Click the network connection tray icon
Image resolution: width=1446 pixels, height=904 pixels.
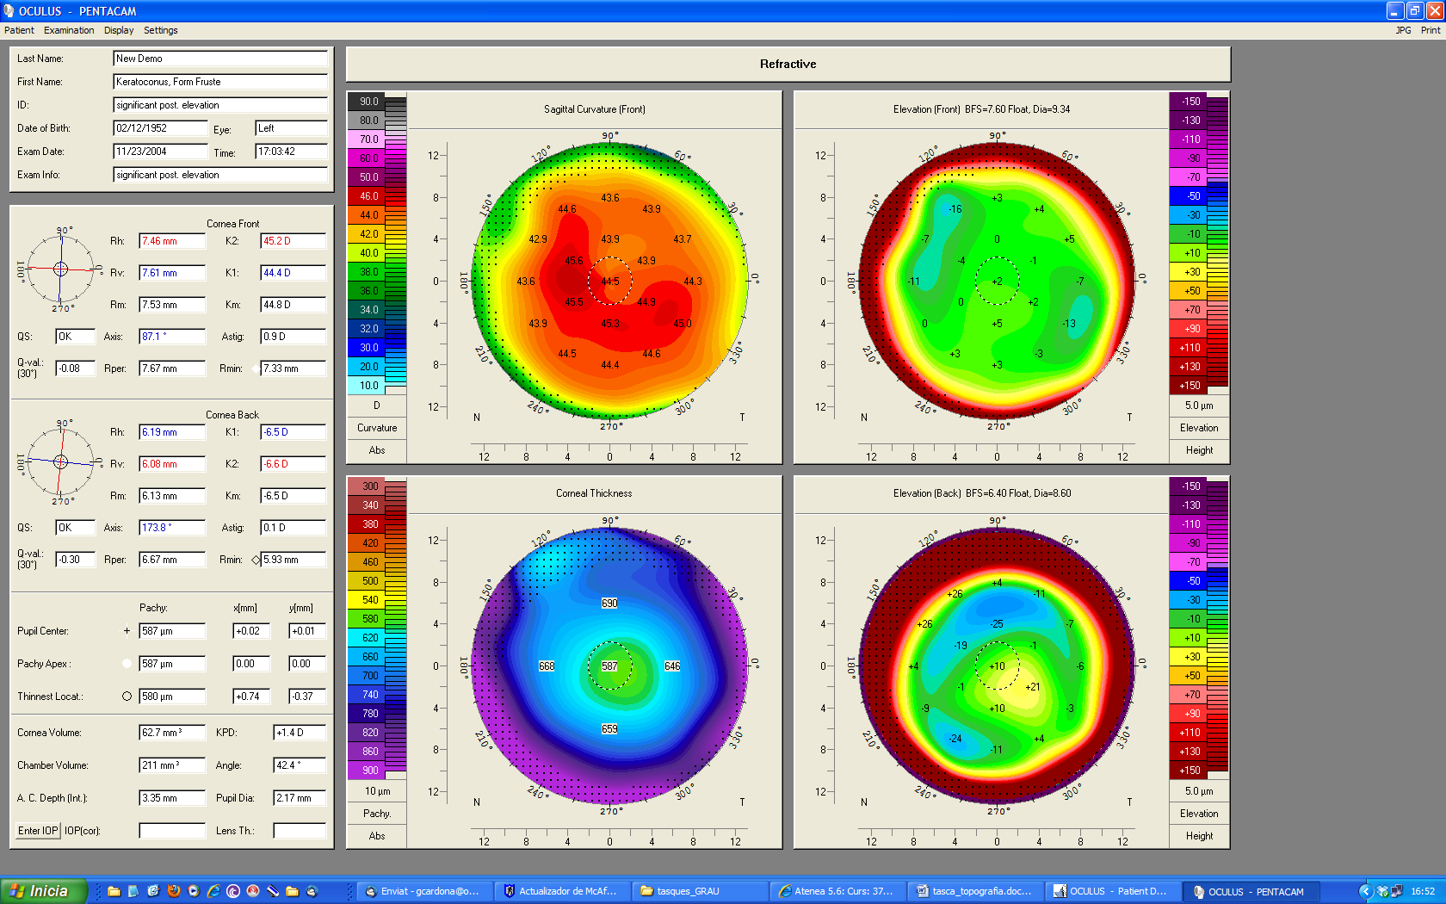(1396, 891)
